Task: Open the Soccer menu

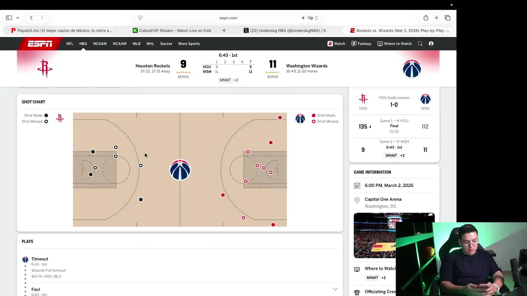Action: pyautogui.click(x=166, y=44)
